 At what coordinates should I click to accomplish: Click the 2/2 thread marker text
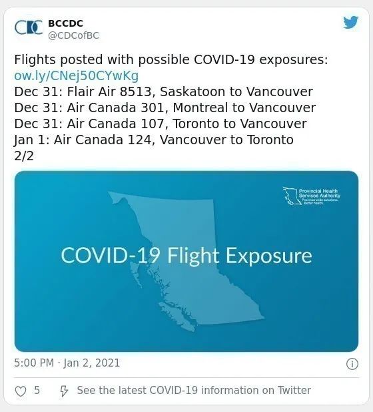pyautogui.click(x=24, y=156)
